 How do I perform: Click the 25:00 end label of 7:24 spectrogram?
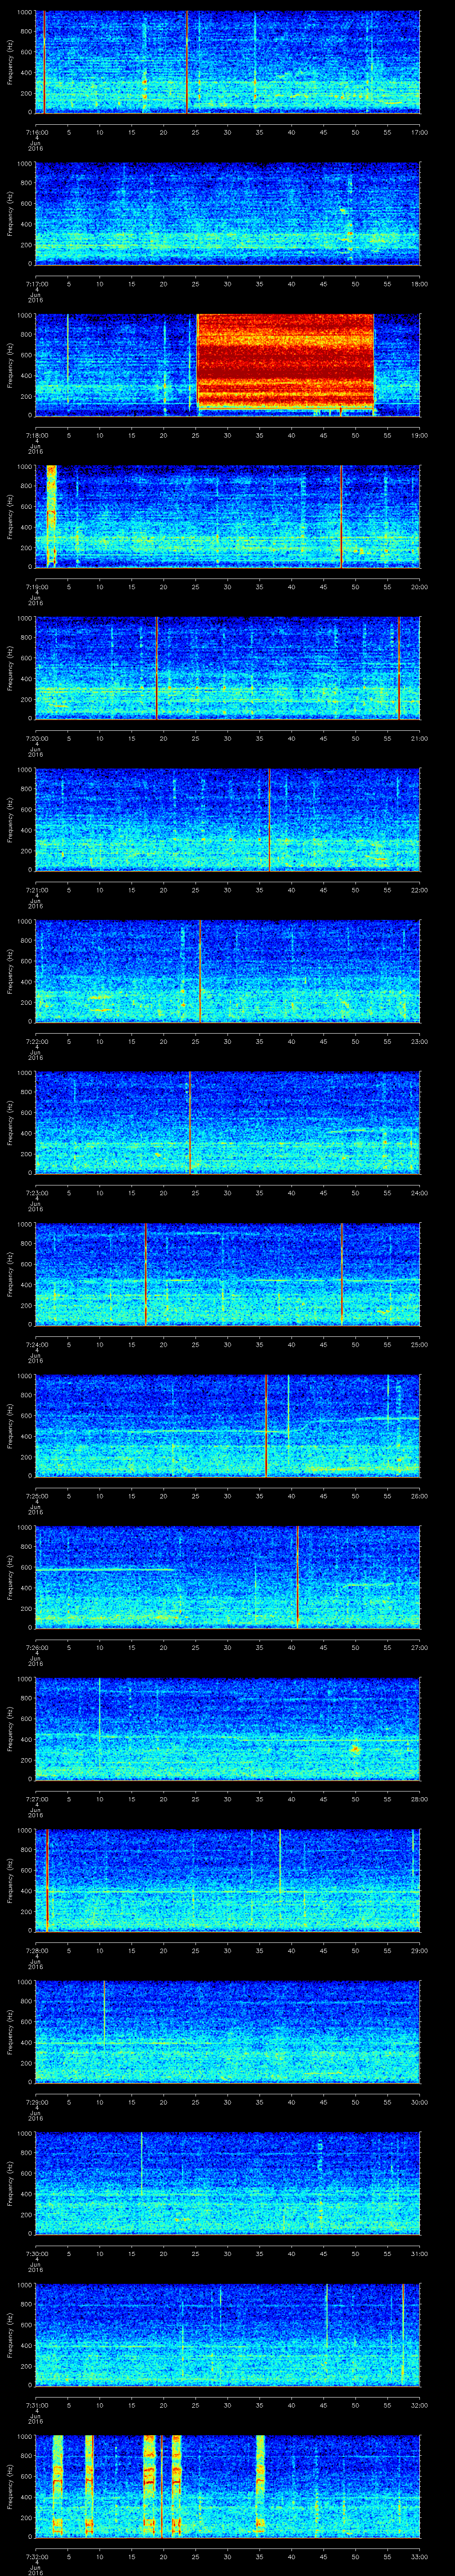(x=419, y=1344)
